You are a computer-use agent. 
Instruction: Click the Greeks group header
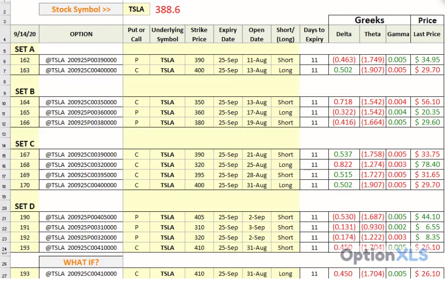pos(369,20)
